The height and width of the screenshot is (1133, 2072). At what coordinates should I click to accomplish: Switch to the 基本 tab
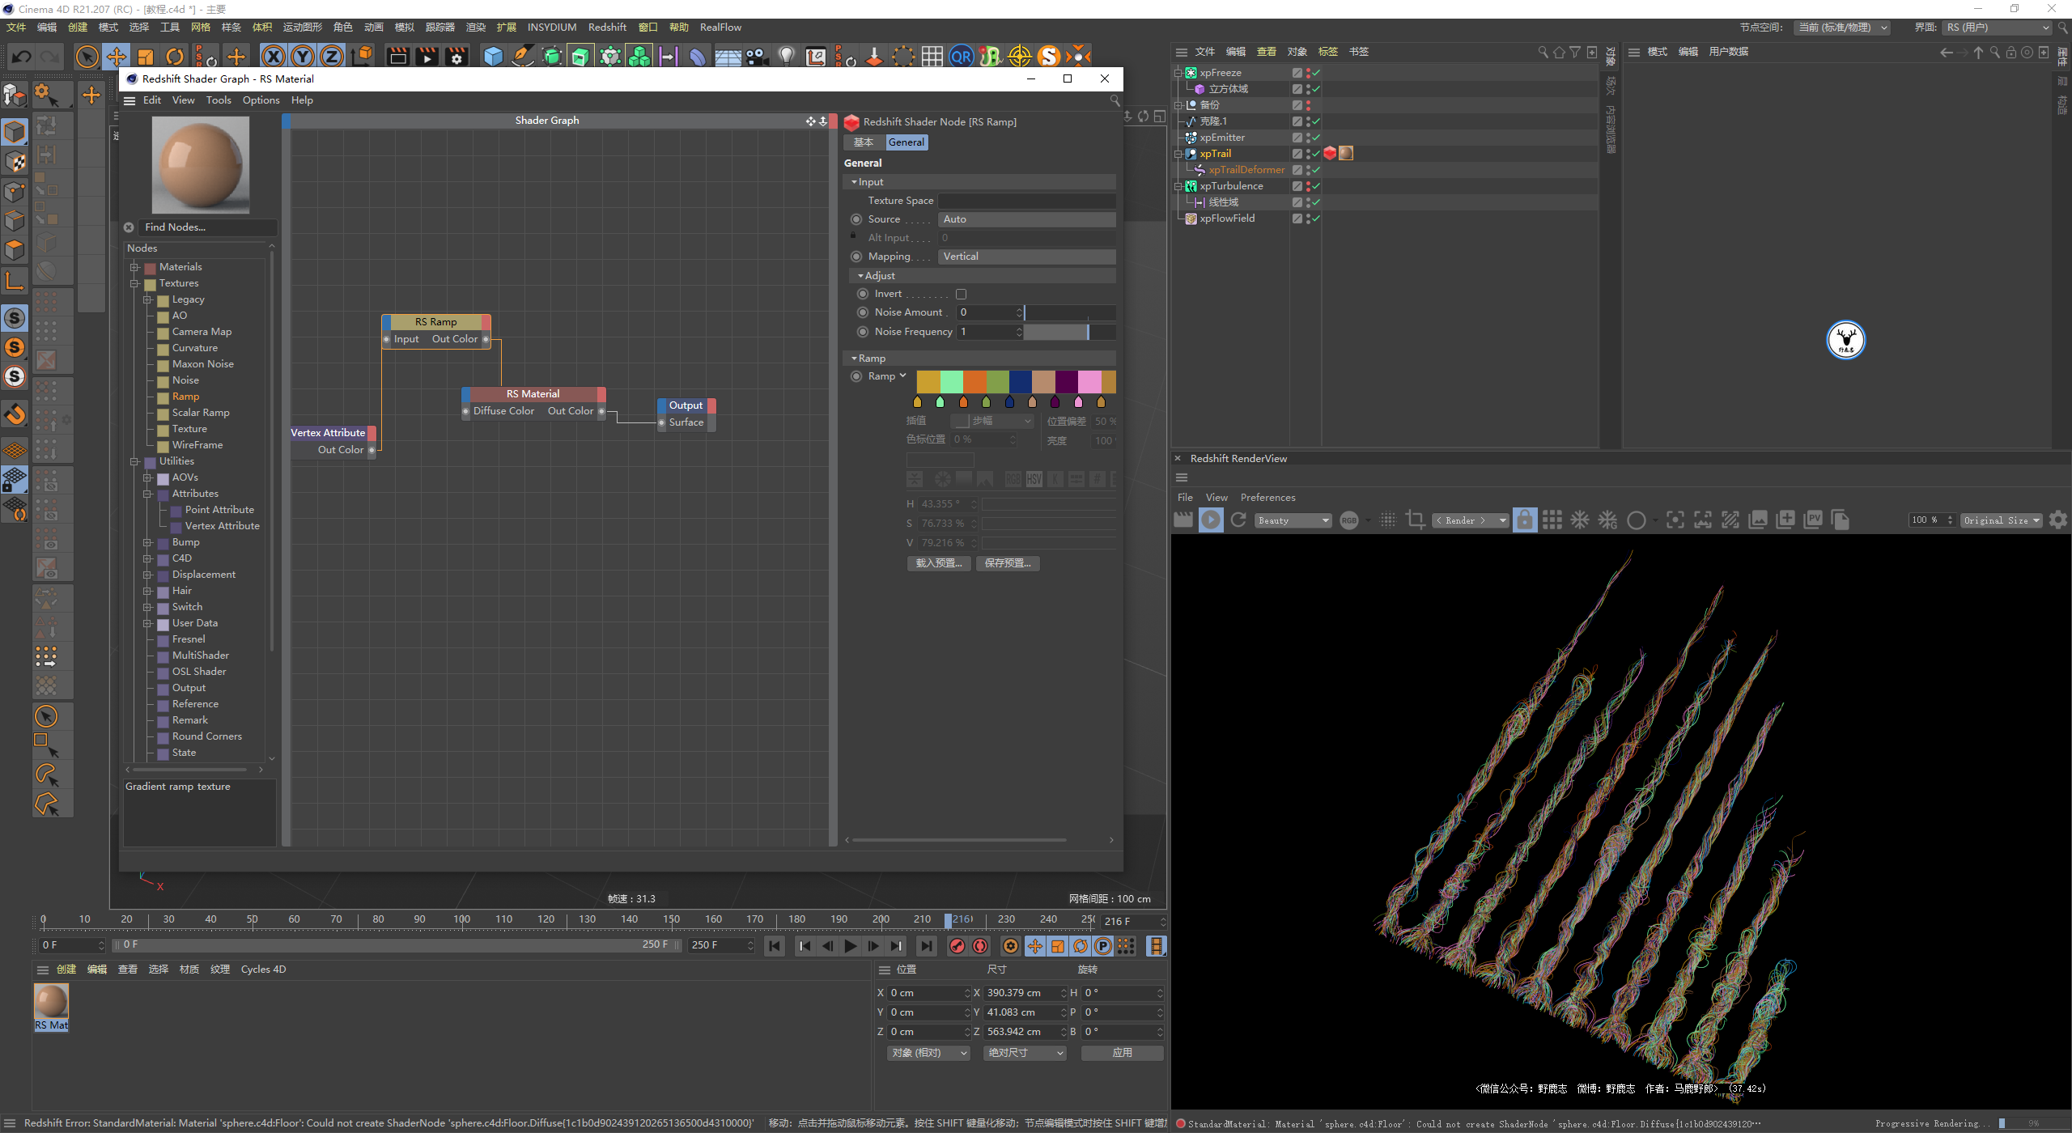864,142
